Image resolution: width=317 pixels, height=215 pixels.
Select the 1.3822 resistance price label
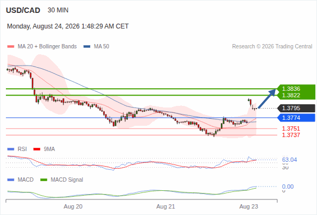[291, 95]
